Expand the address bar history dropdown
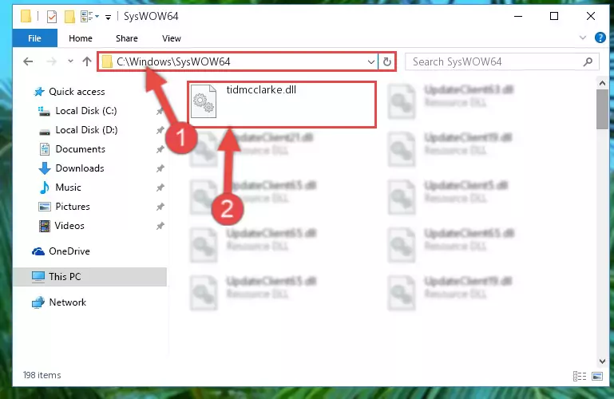The width and height of the screenshot is (614, 399). tap(370, 61)
